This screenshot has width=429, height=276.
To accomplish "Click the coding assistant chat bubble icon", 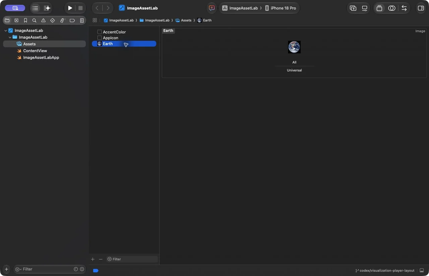I will tap(212, 8).
